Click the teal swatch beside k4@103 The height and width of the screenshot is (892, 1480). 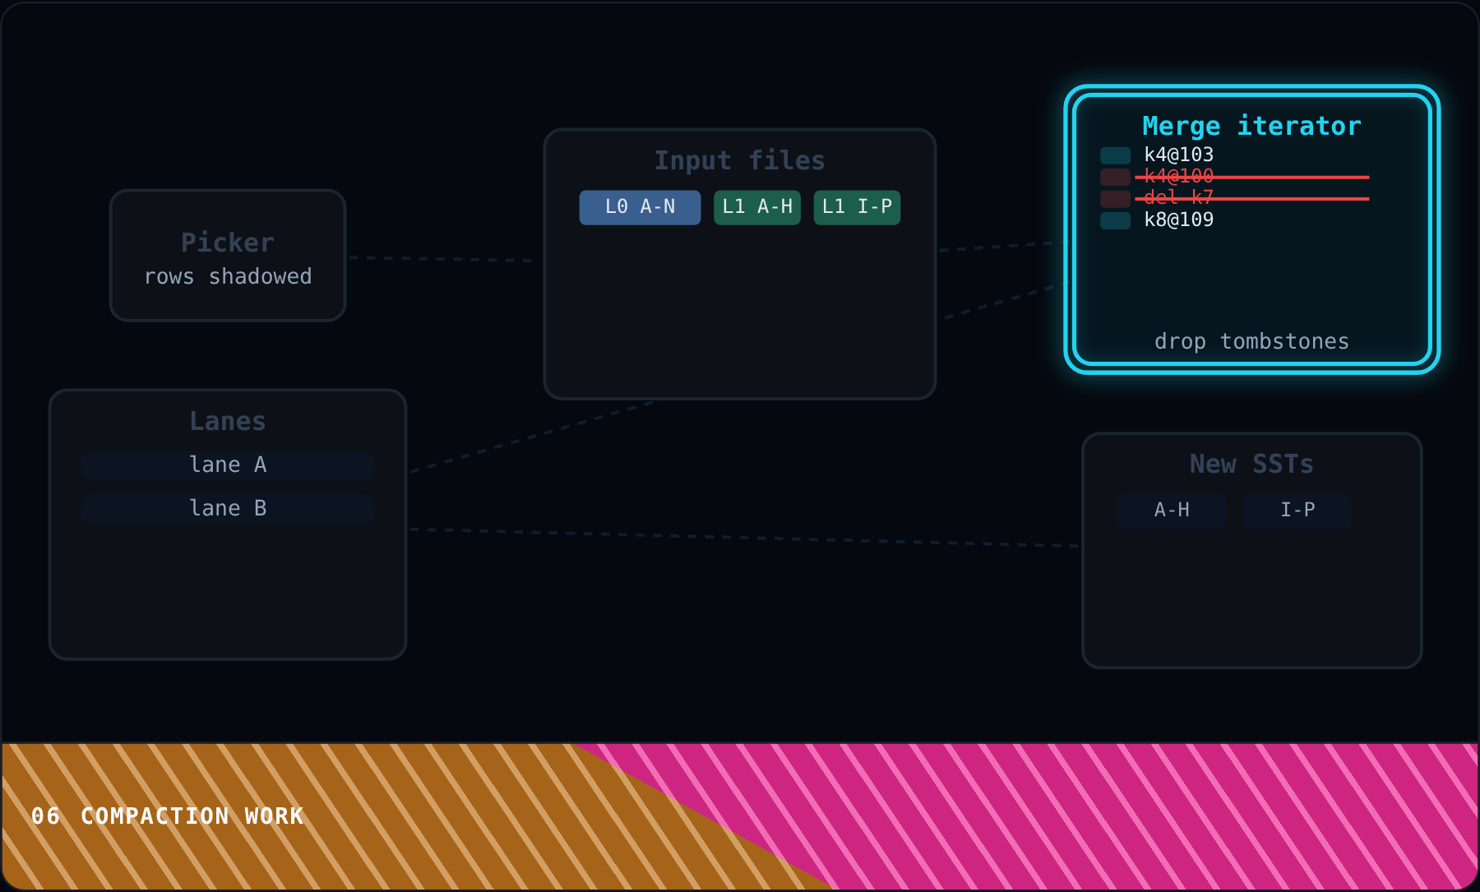pyautogui.click(x=1115, y=155)
